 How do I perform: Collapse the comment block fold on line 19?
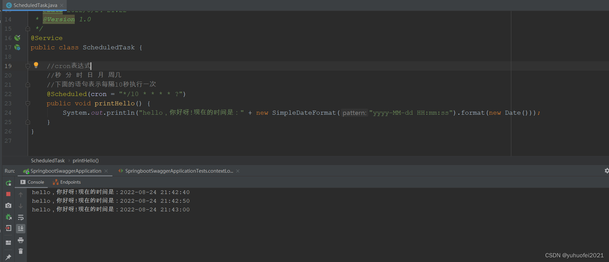[28, 66]
